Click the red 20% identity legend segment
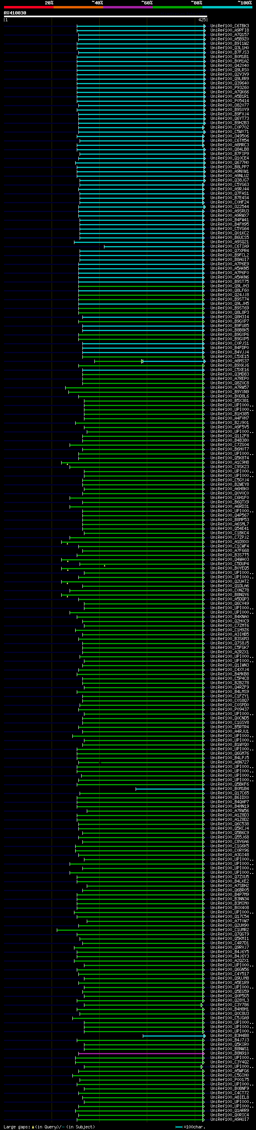This screenshot has width=256, height=1130. (28, 7)
